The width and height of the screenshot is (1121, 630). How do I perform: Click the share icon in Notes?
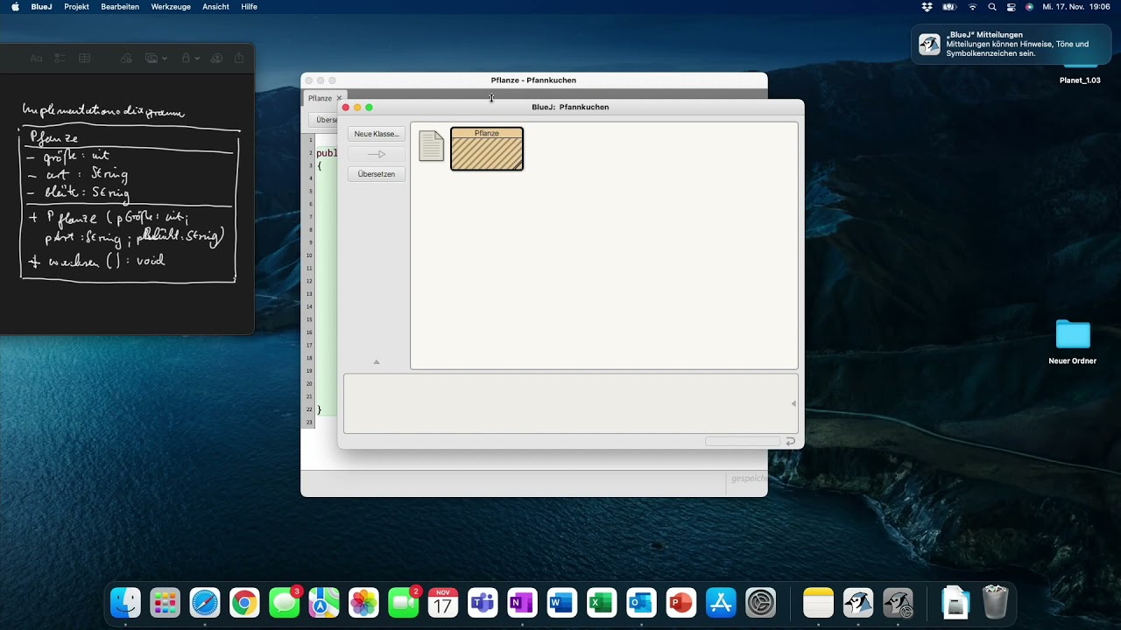240,59
